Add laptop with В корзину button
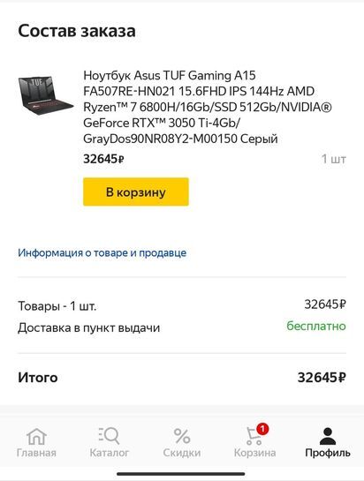The height and width of the screenshot is (481, 364). [x=136, y=192]
